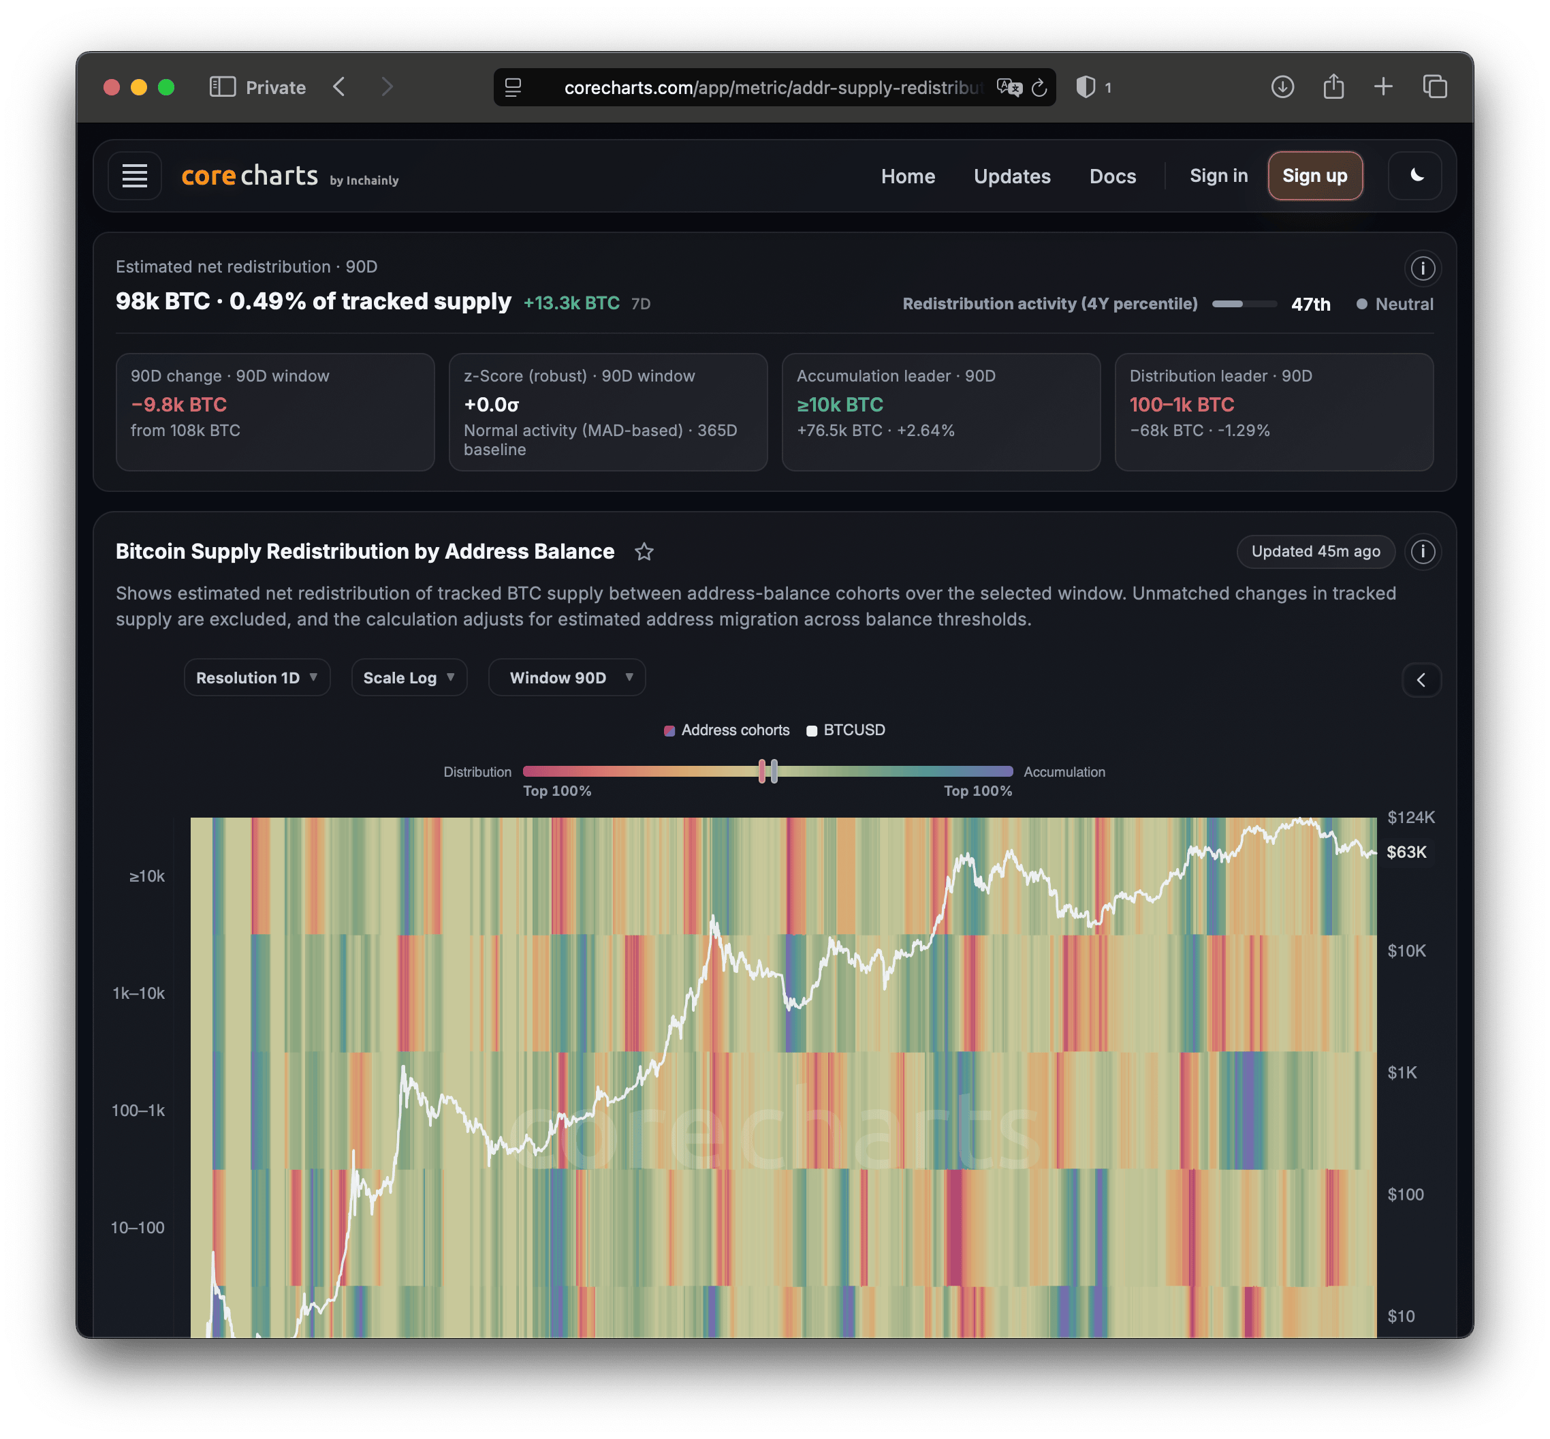Click the Sign in link
The image size is (1550, 1439).
click(x=1218, y=176)
